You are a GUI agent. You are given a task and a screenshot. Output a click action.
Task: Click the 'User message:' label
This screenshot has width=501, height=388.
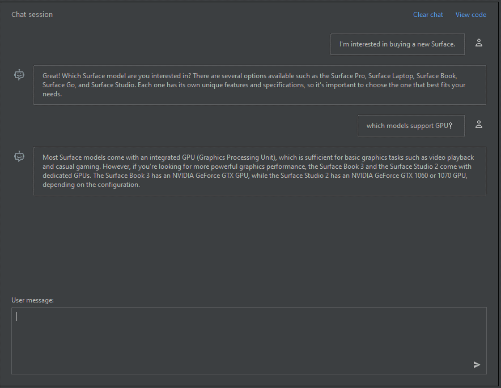33,300
